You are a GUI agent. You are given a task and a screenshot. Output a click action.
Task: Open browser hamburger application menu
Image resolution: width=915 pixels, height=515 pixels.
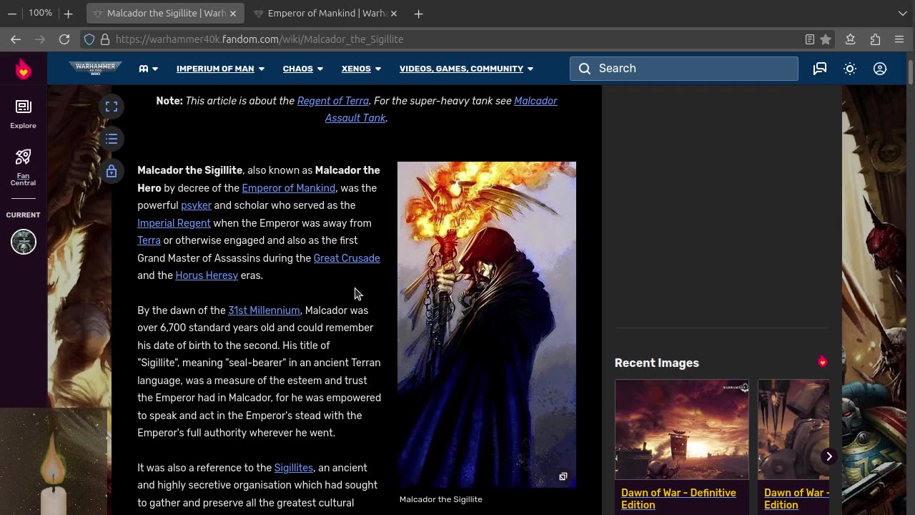(x=899, y=39)
